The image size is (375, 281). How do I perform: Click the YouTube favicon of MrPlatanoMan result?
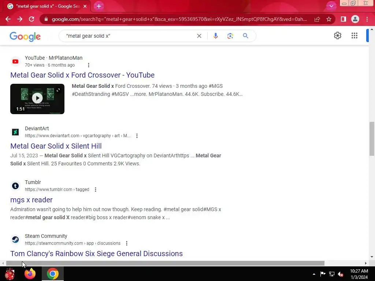coord(15,61)
